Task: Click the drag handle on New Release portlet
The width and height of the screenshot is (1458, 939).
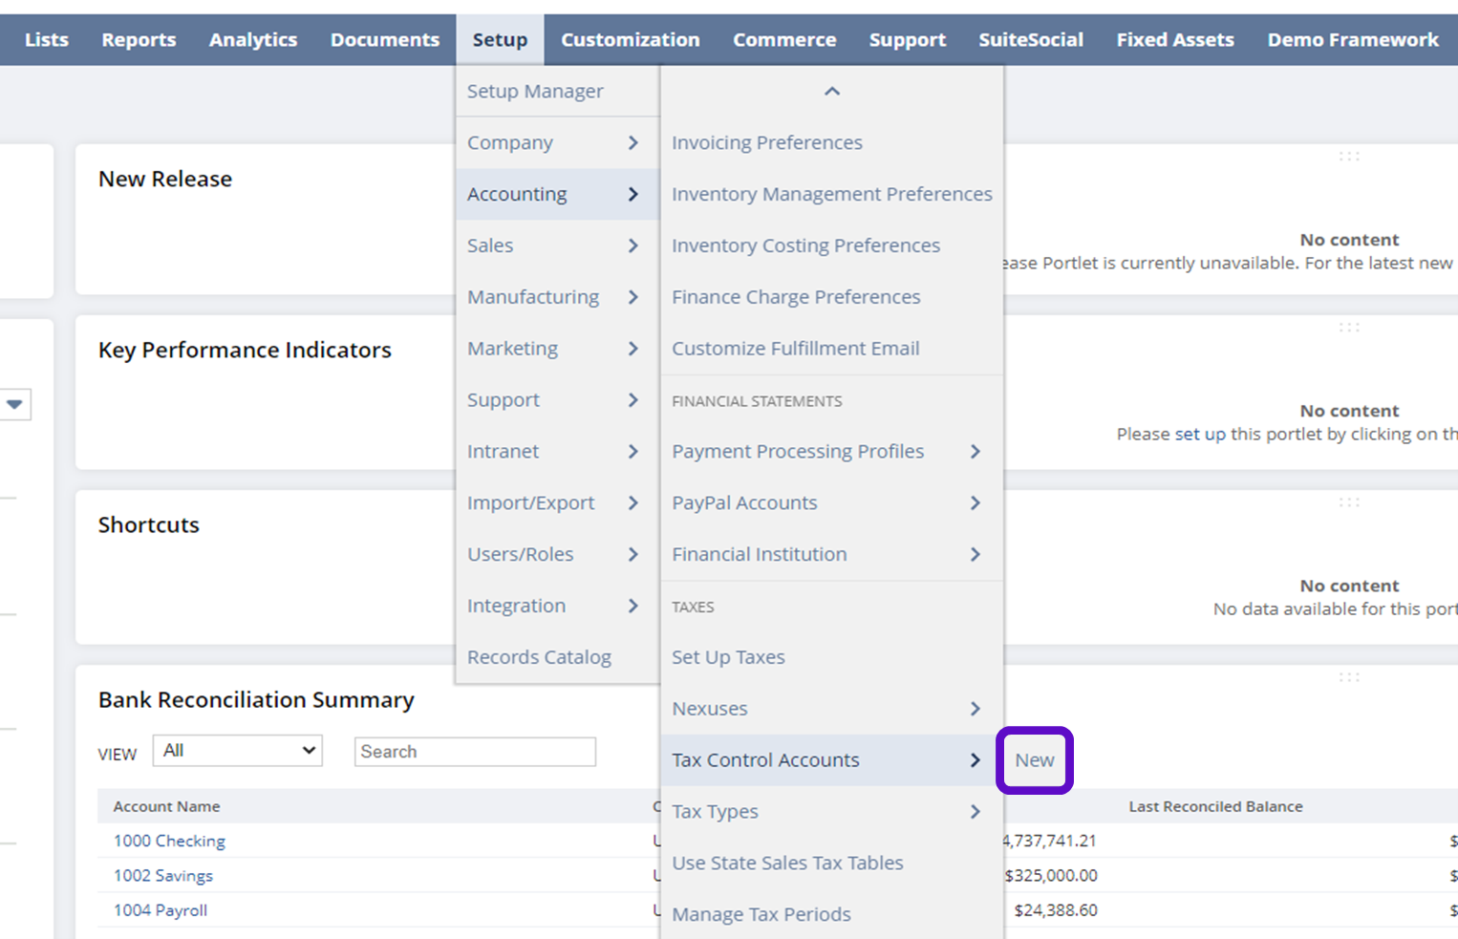Action: 1348,157
